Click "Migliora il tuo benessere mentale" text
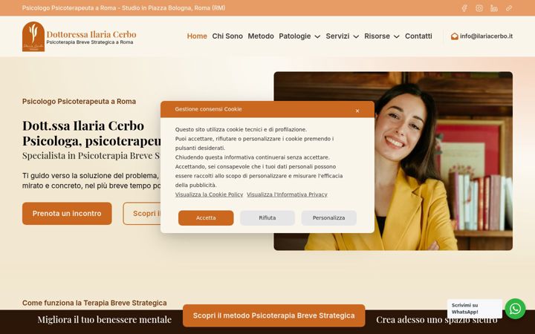 [105, 320]
